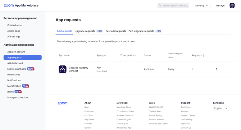Open Added apps in sidebar
This screenshot has height=130, width=241.
pyautogui.click(x=14, y=31)
